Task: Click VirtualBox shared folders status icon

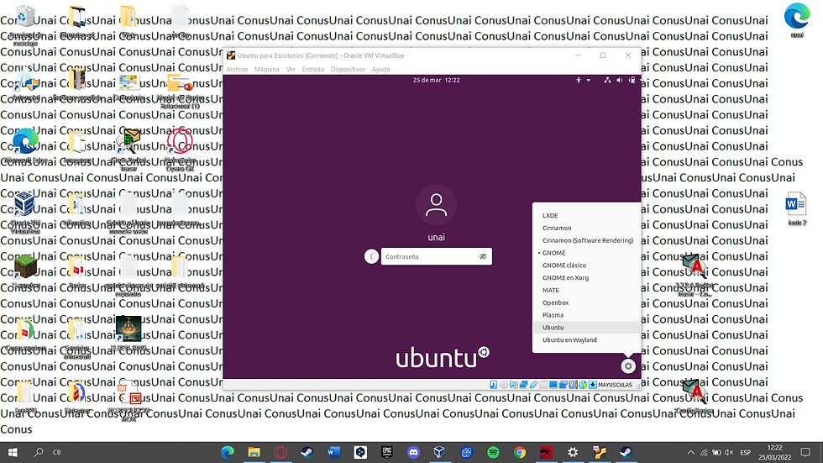Action: click(543, 385)
